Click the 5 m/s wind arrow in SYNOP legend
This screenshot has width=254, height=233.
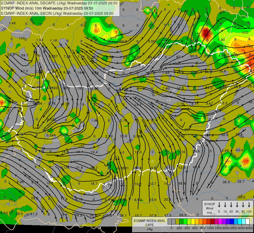coord(219,205)
